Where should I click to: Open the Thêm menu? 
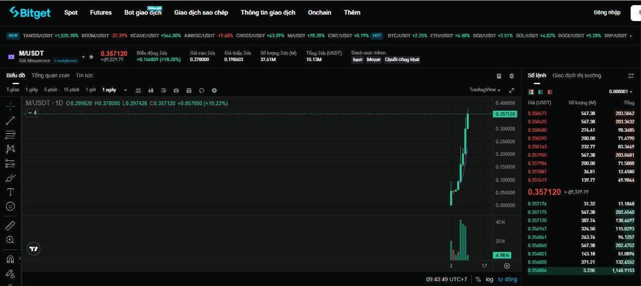click(352, 13)
